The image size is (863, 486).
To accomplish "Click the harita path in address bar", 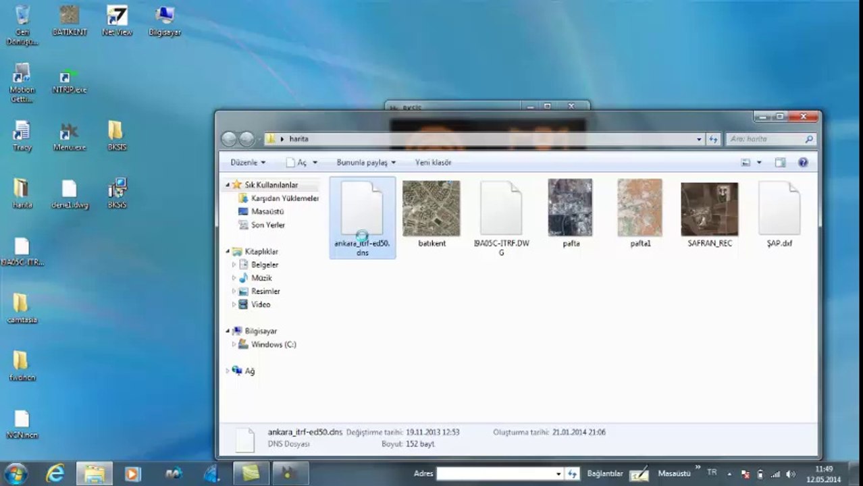I will pyautogui.click(x=298, y=139).
